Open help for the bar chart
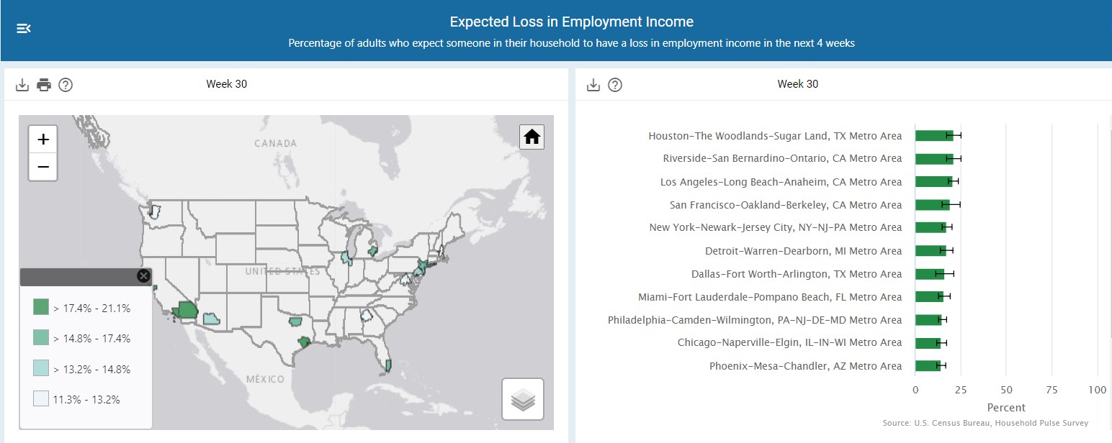This screenshot has height=443, width=1112. coord(615,85)
